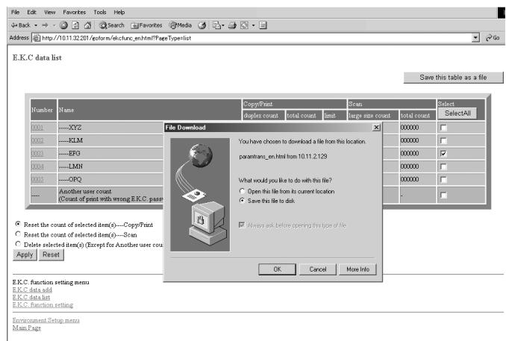This screenshot has height=341, width=506.
Task: Click Save this table as a file
Action: pyautogui.click(x=453, y=78)
